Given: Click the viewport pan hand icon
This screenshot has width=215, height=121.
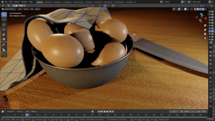Looking at the screenshot, I should point(205,30).
